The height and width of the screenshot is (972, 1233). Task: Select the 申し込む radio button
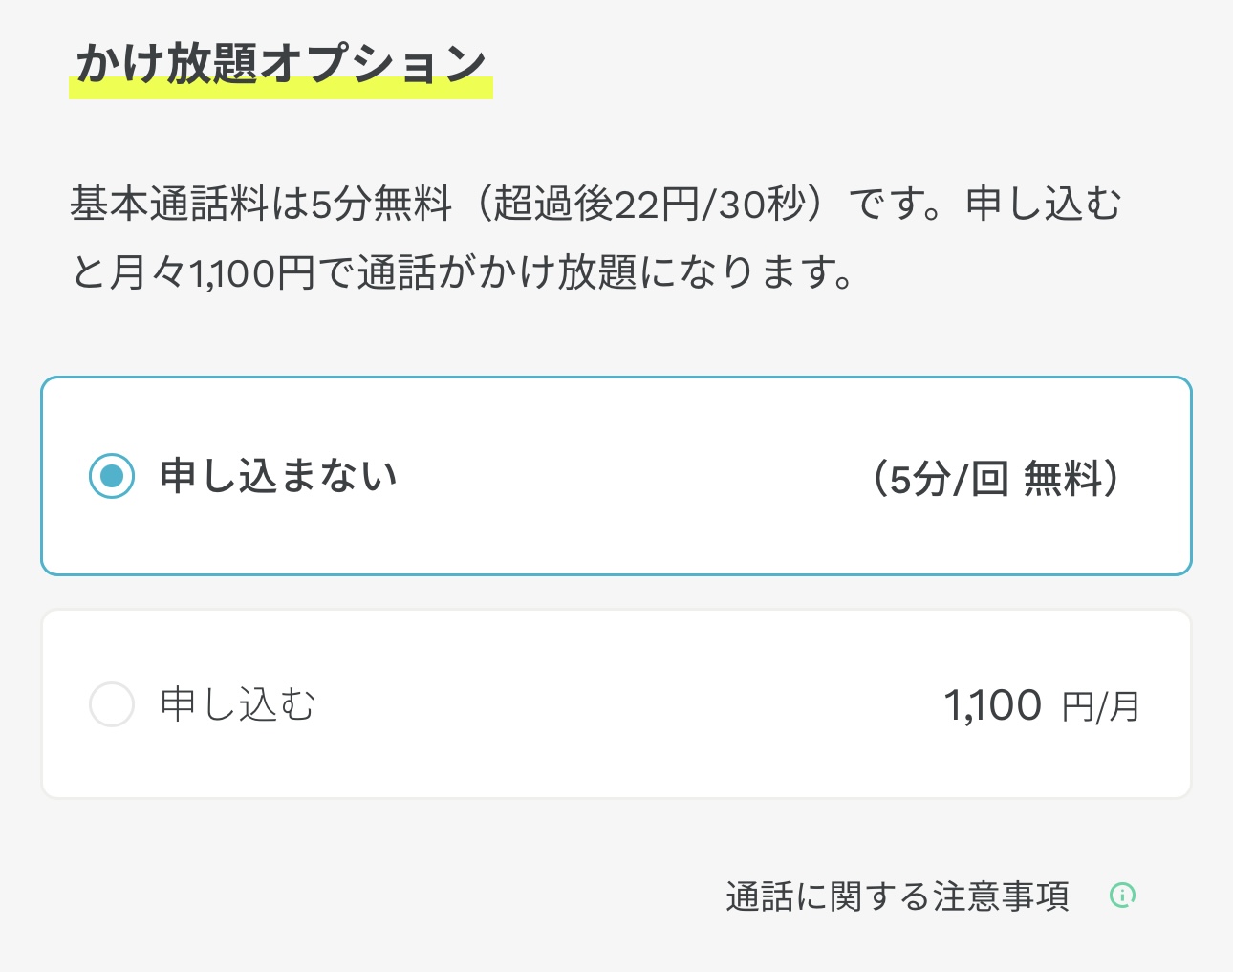[x=112, y=704]
